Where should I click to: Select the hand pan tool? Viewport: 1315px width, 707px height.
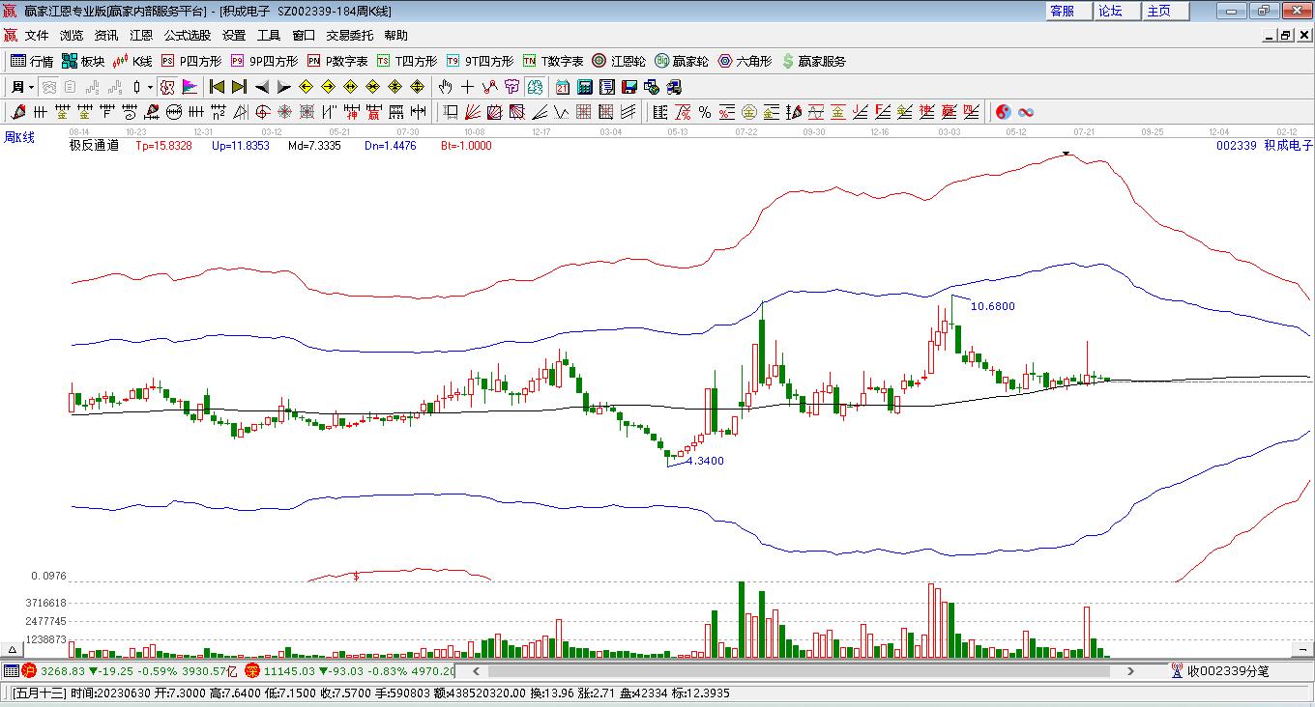tap(446, 87)
